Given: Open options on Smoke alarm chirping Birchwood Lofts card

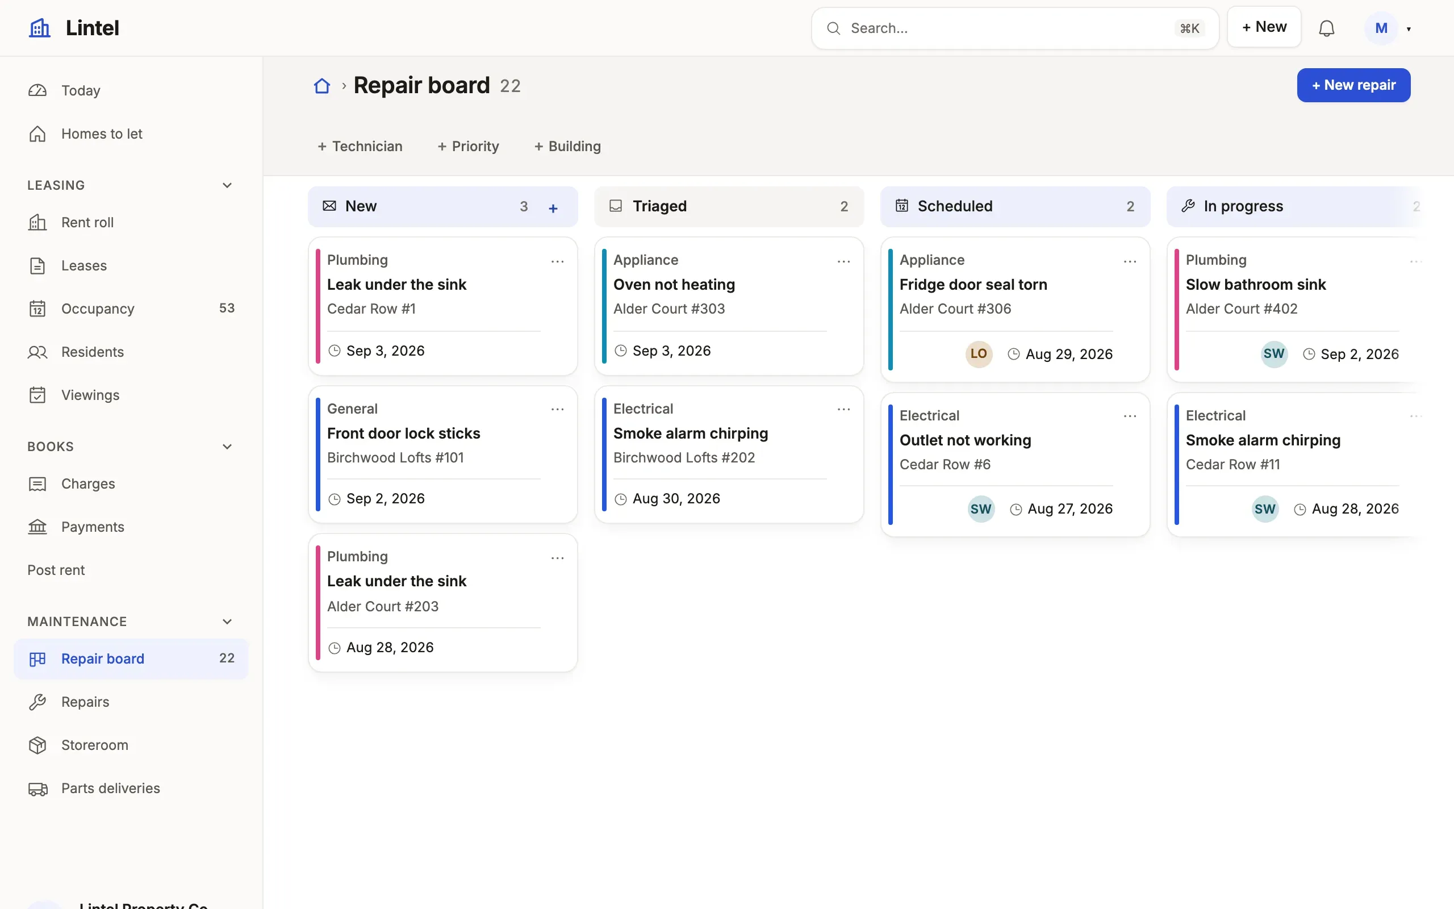Looking at the screenshot, I should (x=843, y=410).
